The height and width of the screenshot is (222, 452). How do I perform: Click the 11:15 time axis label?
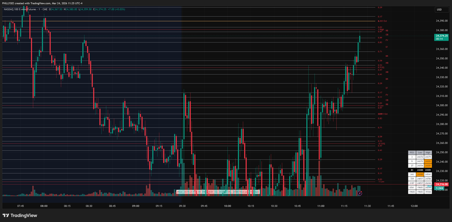344,206
